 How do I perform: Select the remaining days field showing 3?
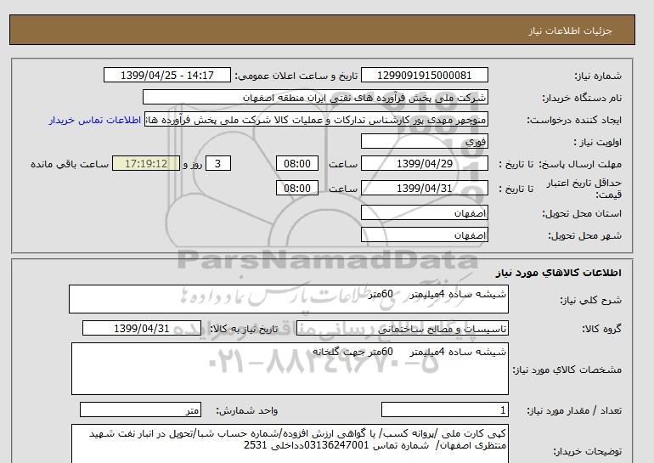pyautogui.click(x=217, y=163)
